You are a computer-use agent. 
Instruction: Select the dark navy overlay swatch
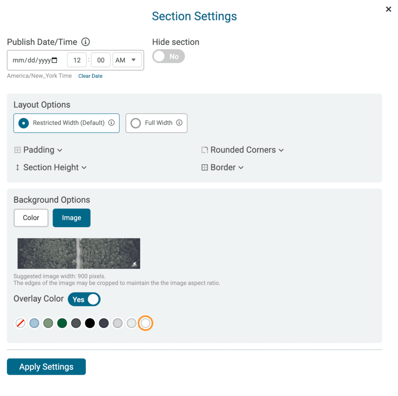[x=103, y=323]
